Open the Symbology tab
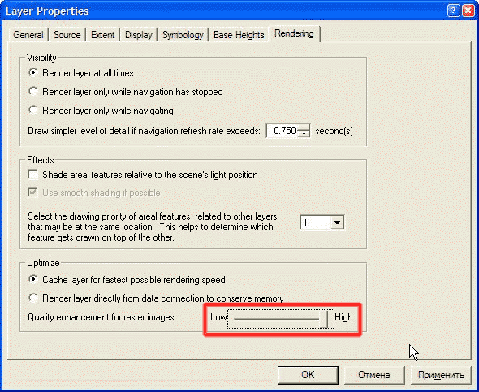Screen dimensions: 479x392 point(183,35)
